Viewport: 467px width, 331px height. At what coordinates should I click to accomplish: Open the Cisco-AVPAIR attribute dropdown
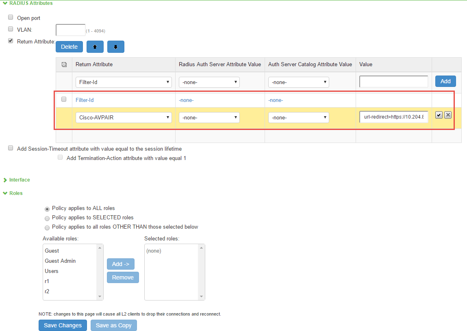(x=124, y=118)
